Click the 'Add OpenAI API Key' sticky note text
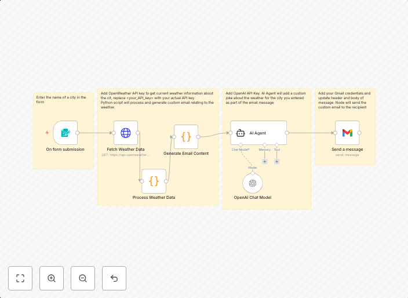 [266, 98]
